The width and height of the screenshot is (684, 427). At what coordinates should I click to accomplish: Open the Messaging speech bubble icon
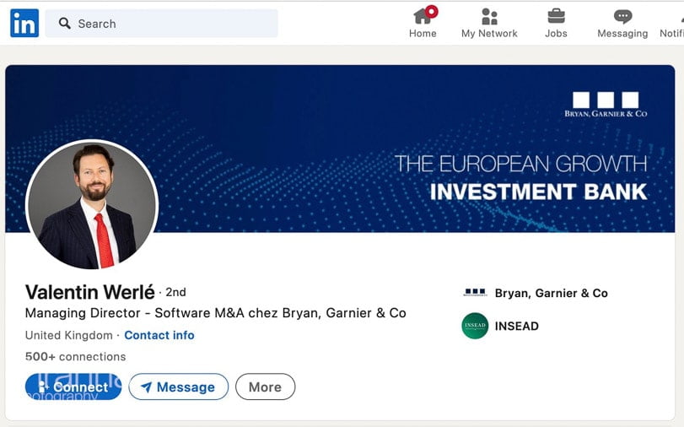point(622,16)
